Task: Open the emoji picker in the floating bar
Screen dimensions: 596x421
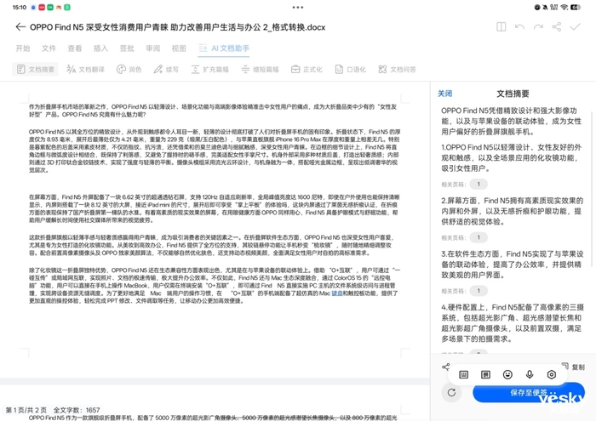Action: (507, 375)
